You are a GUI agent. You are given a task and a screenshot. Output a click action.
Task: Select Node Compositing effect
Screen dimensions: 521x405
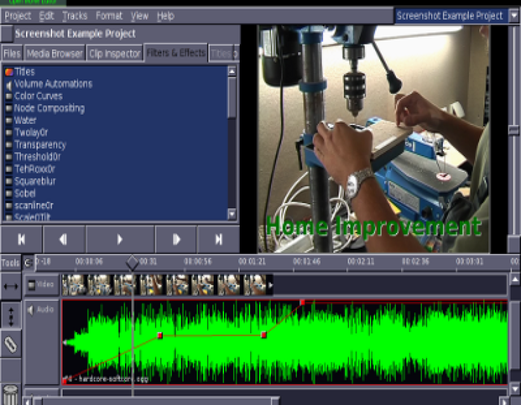point(50,108)
